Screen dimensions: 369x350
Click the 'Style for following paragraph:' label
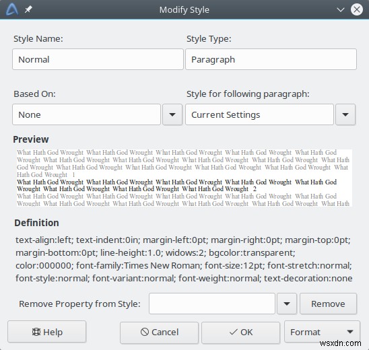pyautogui.click(x=248, y=94)
